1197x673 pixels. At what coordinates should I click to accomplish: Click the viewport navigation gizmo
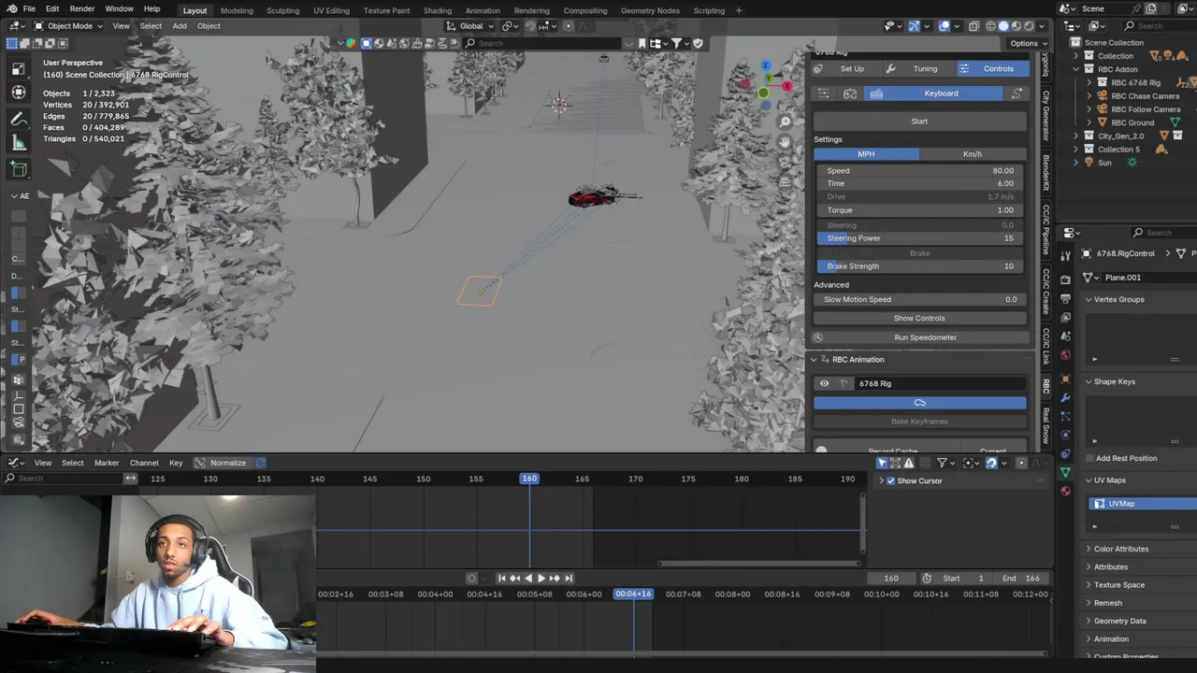[764, 84]
